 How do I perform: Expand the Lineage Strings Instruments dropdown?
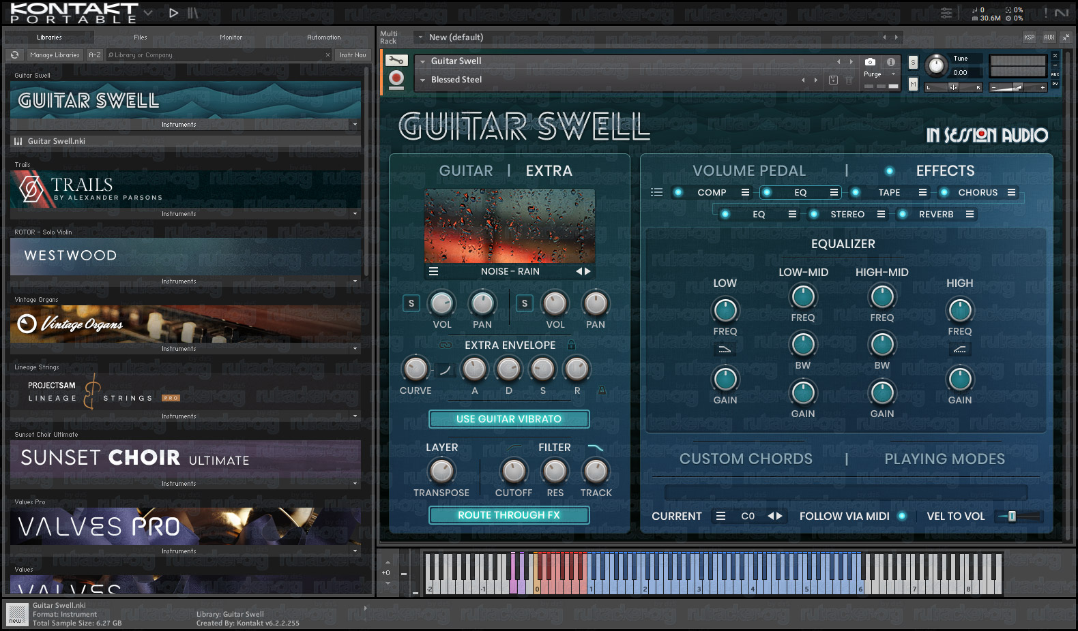(x=355, y=416)
